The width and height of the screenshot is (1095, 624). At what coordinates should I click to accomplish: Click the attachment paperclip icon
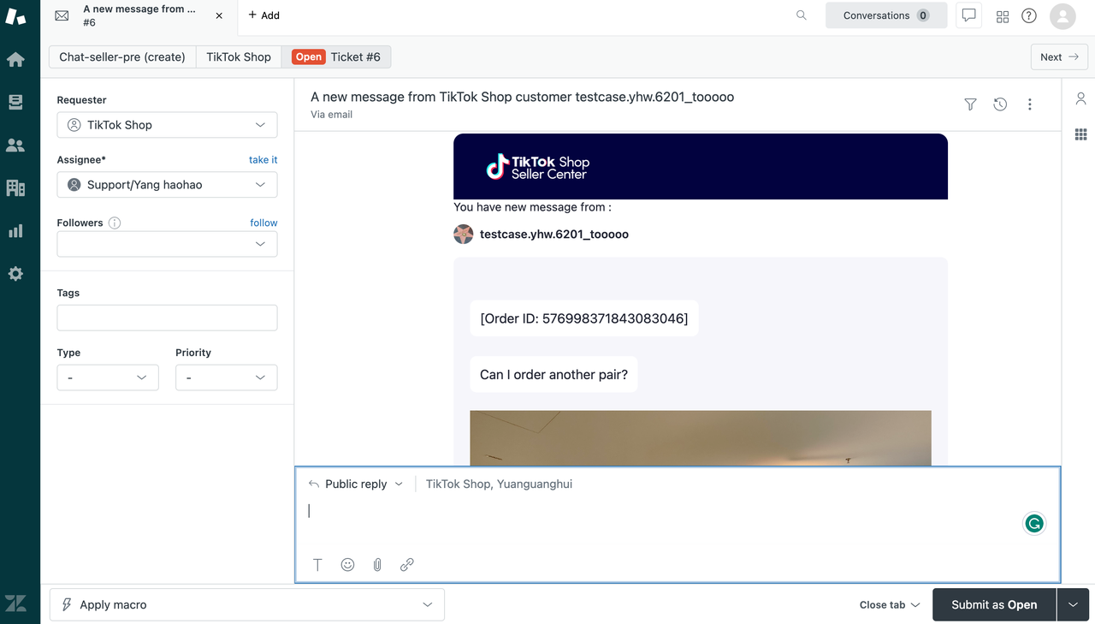tap(377, 565)
